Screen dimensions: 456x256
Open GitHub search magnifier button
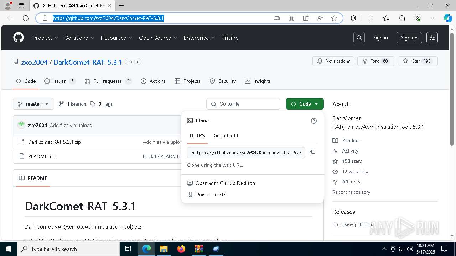click(359, 38)
